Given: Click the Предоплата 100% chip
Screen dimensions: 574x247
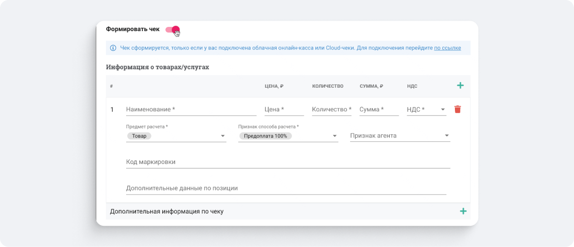Looking at the screenshot, I should (x=265, y=136).
